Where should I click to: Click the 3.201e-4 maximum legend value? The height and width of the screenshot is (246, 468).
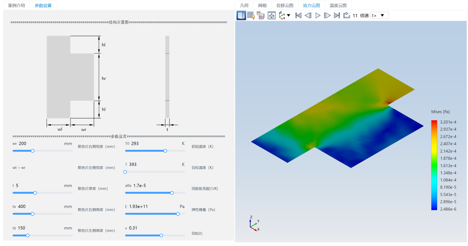448,122
